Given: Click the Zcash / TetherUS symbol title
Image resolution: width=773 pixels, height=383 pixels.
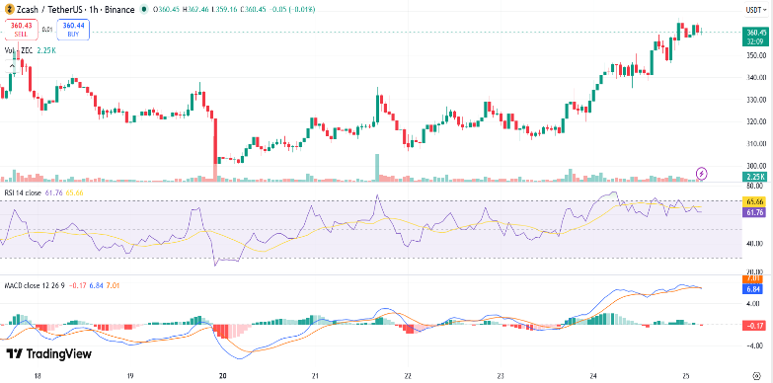Looking at the screenshot, I should coord(76,9).
